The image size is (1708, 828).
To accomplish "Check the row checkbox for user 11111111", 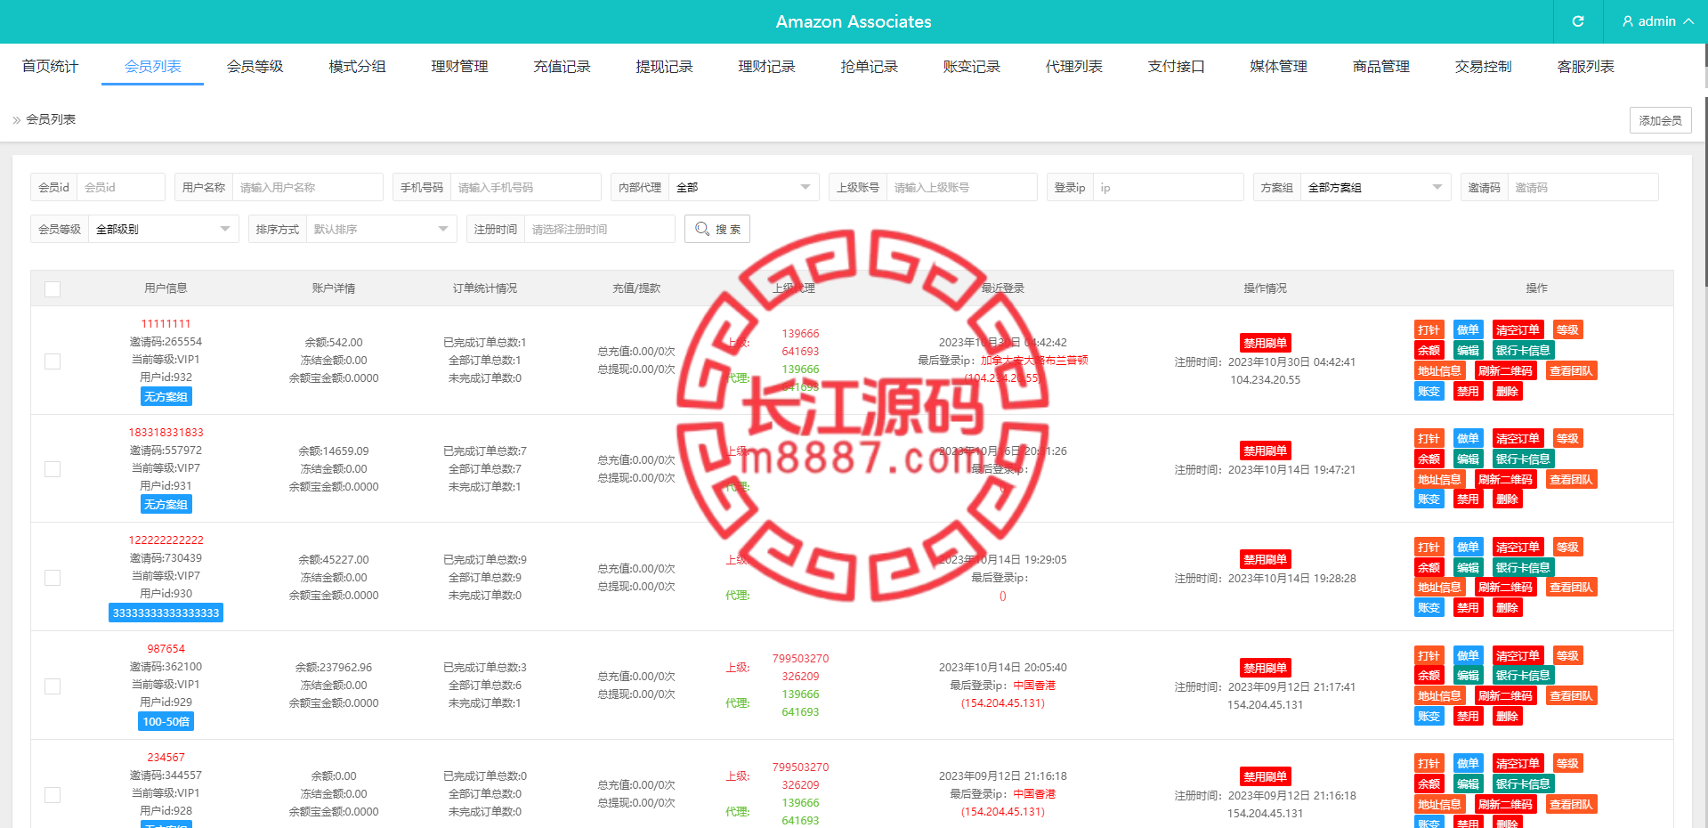I will 53,361.
